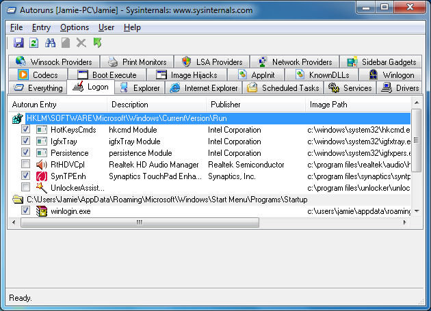Select the red SynTPEnh entry icon
431x311 pixels.
(x=42, y=176)
